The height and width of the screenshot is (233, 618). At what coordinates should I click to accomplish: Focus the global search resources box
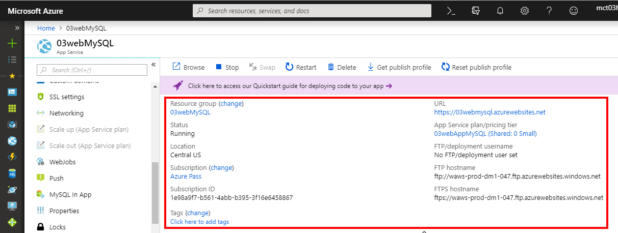coord(312,11)
